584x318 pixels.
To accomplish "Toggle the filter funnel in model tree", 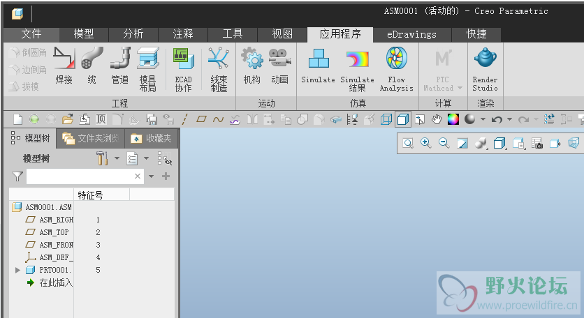I will pyautogui.click(x=17, y=176).
